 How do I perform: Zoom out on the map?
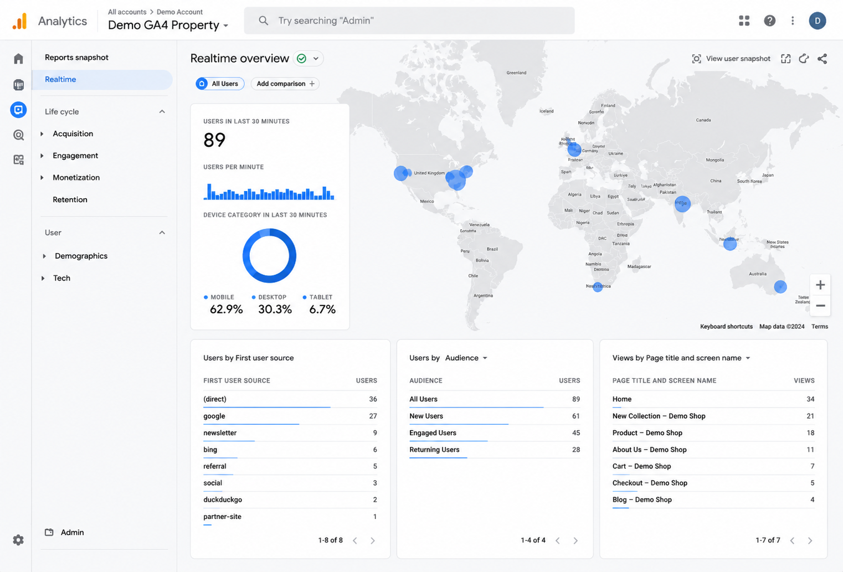[x=820, y=306]
